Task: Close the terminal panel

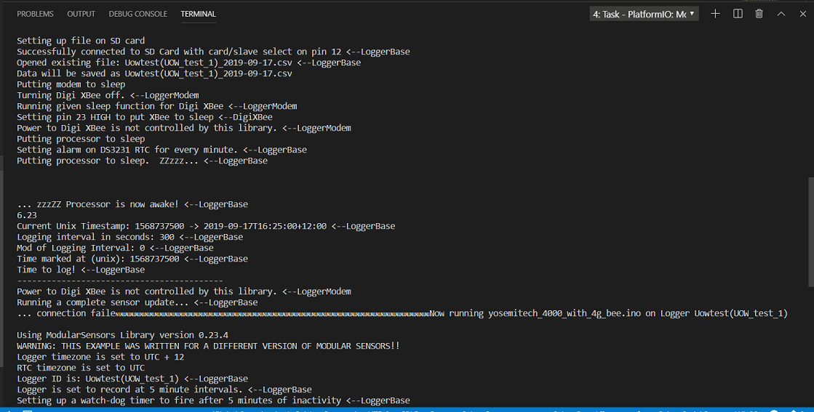Action: click(x=802, y=14)
